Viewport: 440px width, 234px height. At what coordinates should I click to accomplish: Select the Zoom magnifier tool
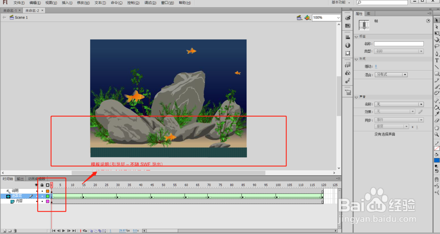click(x=436, y=135)
